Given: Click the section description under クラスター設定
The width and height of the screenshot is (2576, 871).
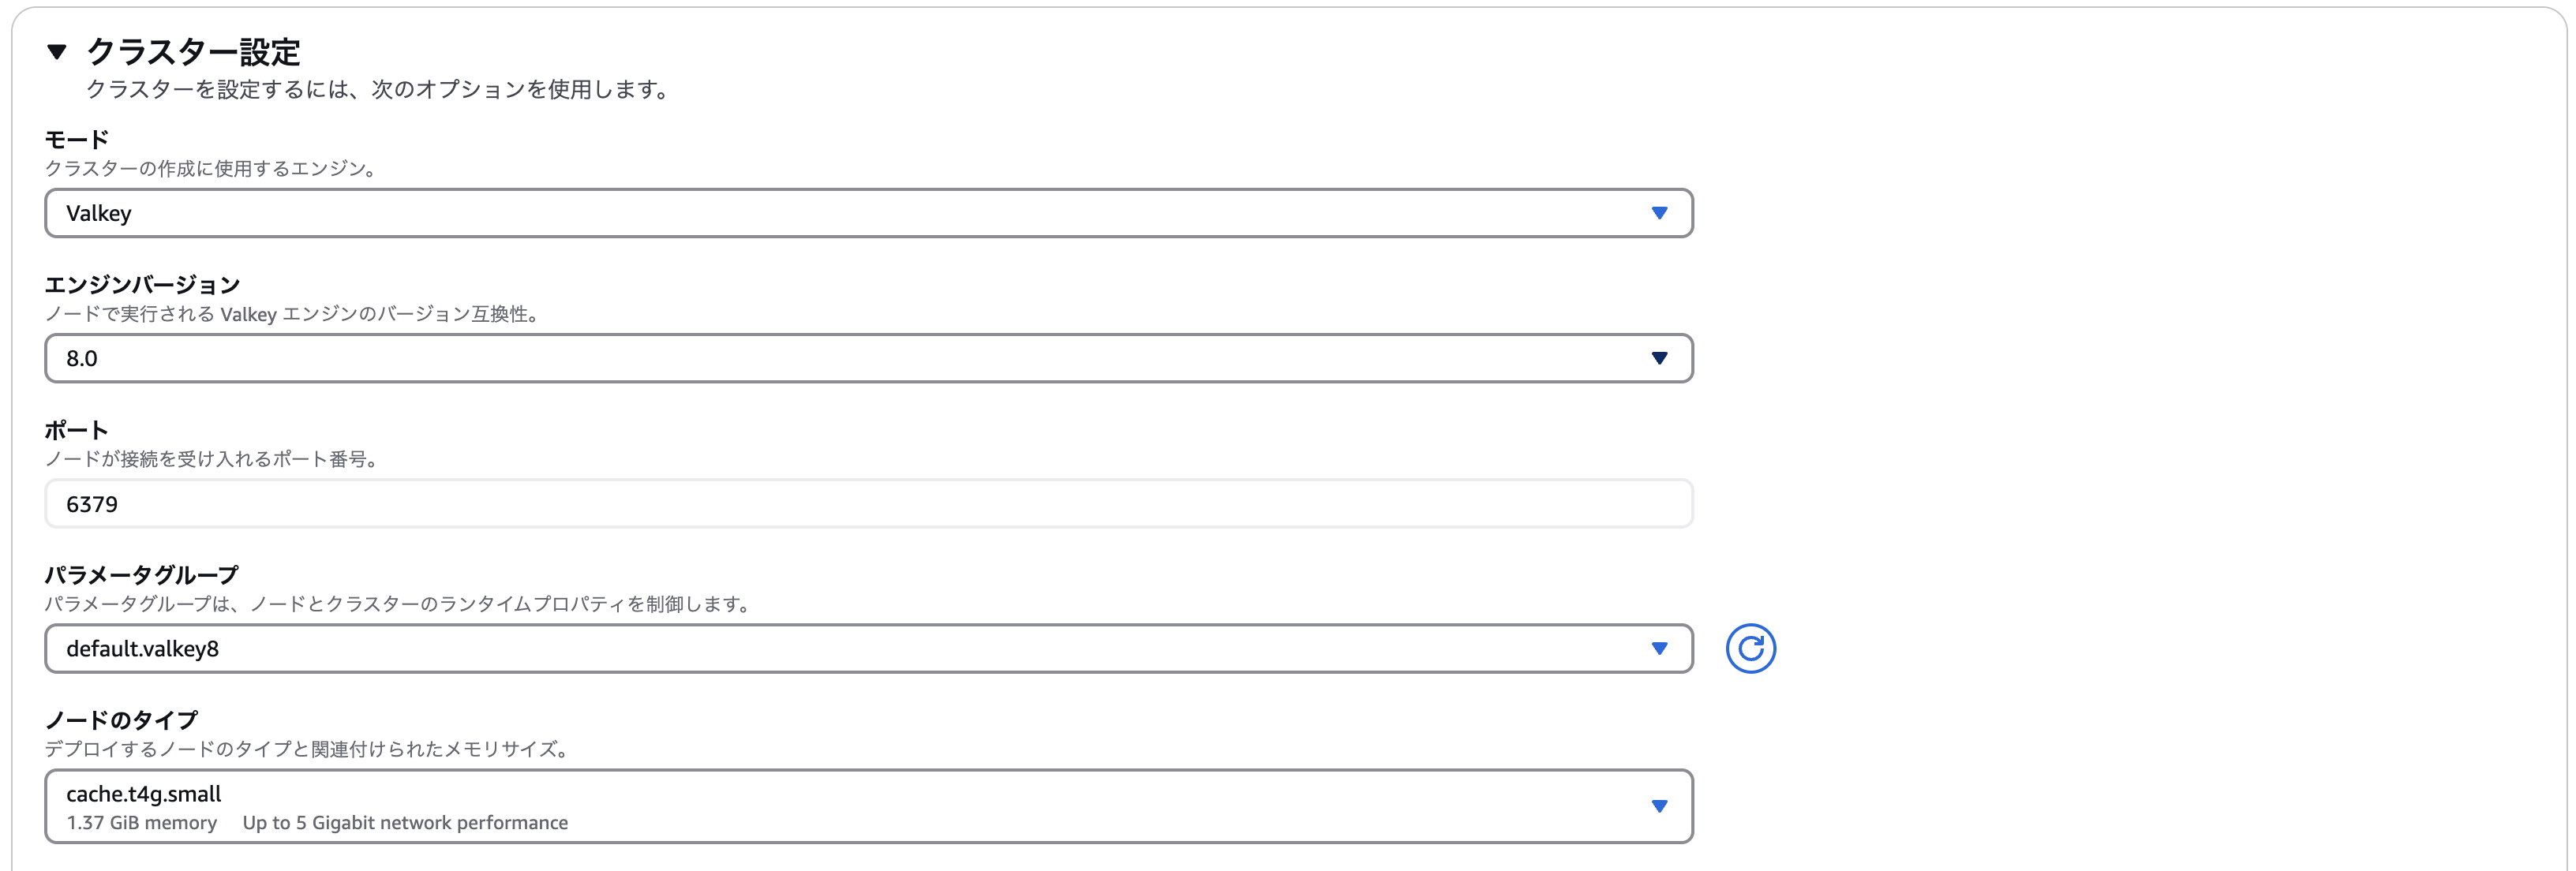Looking at the screenshot, I should pyautogui.click(x=376, y=90).
